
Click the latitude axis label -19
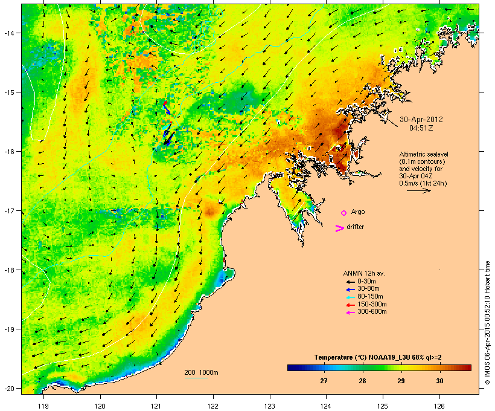[x=9, y=329]
